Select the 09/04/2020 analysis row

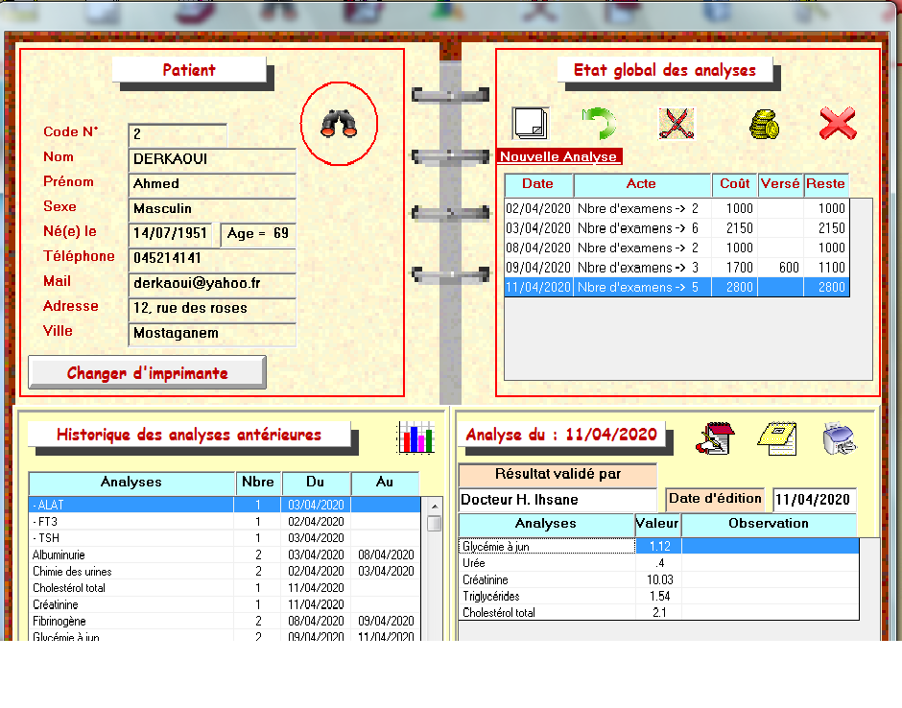[x=676, y=268]
